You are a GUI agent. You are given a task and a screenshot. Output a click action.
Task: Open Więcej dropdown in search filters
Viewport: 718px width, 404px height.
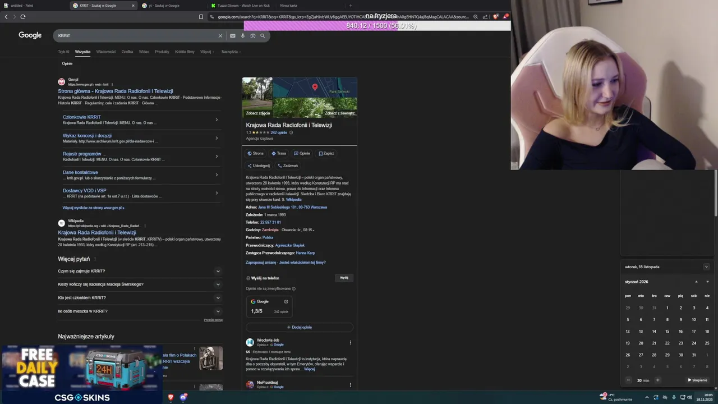click(x=207, y=52)
